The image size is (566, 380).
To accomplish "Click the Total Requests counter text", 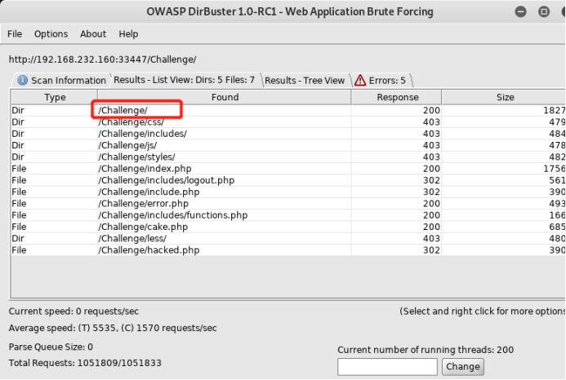I will pos(85,363).
